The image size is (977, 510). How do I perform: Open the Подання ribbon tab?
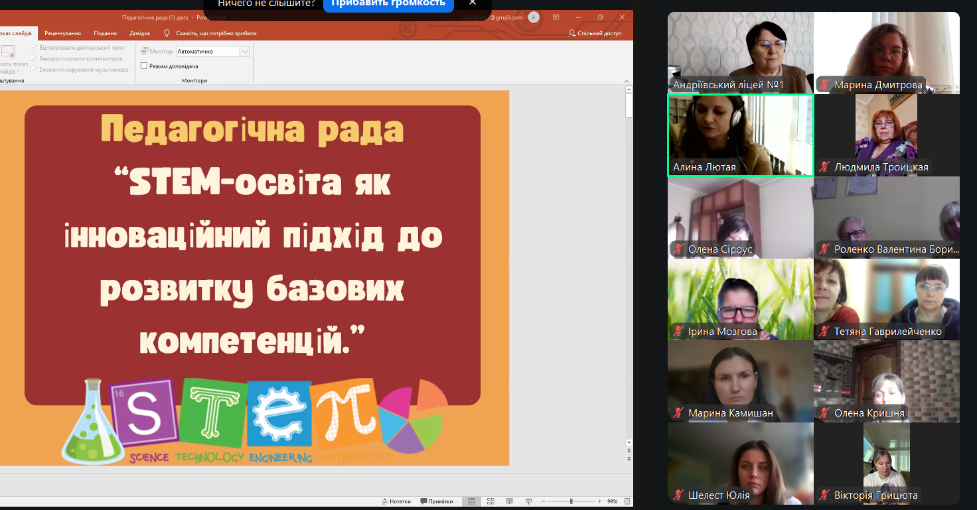point(105,33)
